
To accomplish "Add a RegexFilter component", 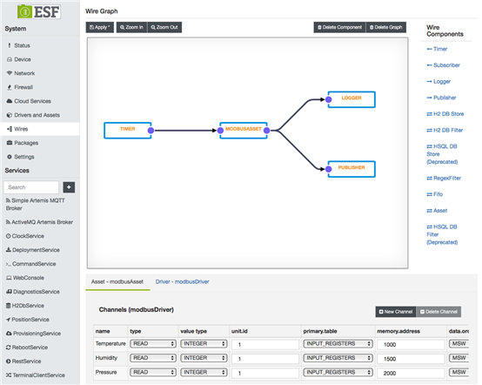I will (x=444, y=179).
